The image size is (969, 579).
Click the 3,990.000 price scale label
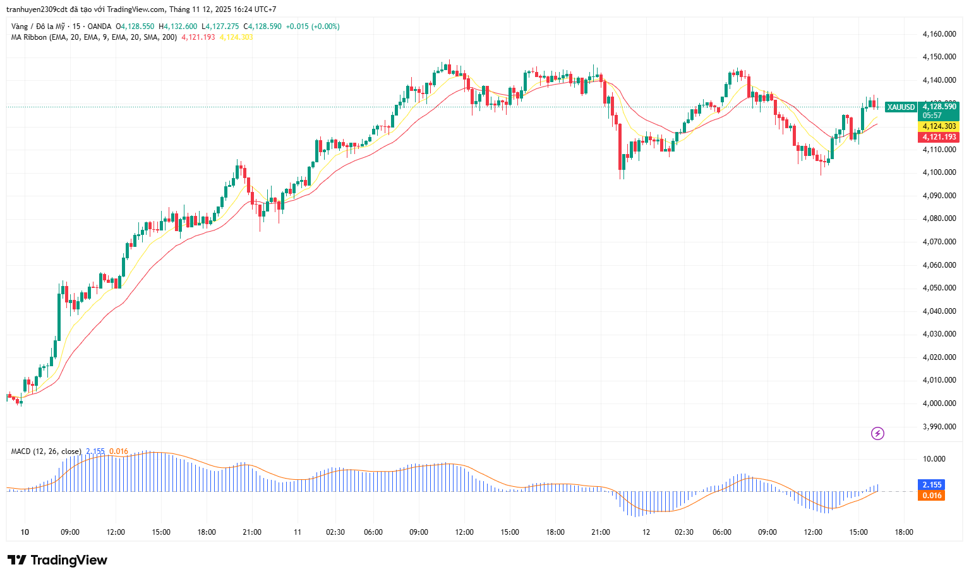pyautogui.click(x=939, y=427)
